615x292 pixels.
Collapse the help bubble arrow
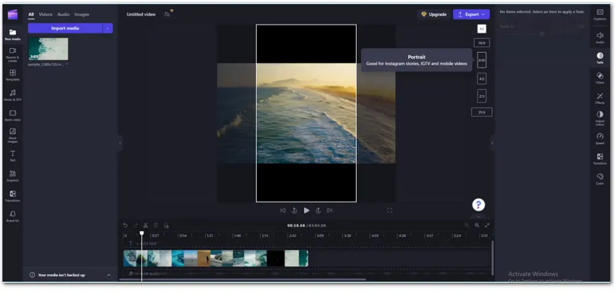(x=478, y=216)
